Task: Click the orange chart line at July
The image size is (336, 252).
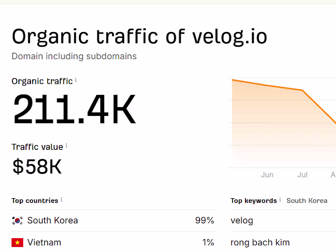Action: [x=302, y=90]
